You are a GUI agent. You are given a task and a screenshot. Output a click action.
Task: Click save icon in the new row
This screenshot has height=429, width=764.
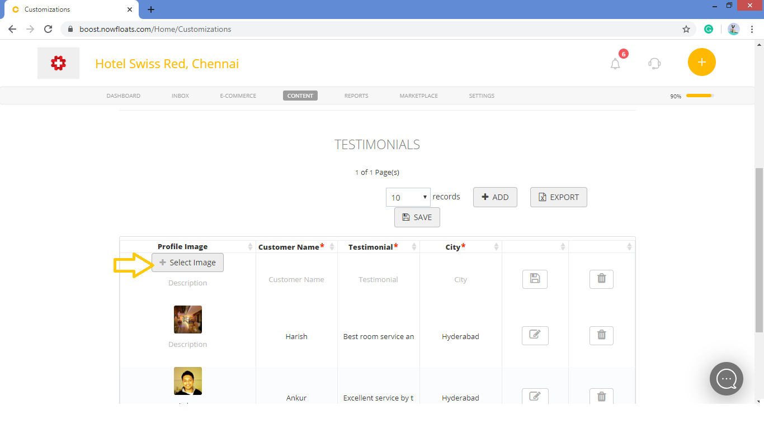point(535,279)
